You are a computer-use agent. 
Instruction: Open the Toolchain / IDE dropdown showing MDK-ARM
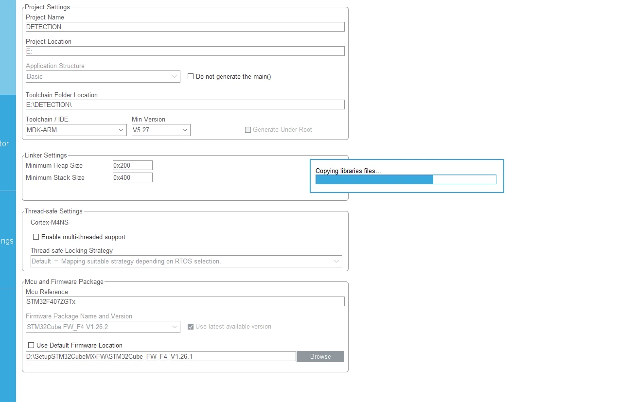(x=76, y=130)
